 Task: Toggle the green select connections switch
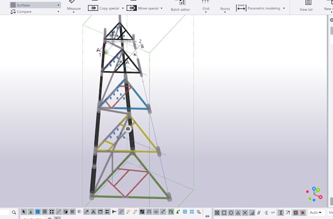31,212
